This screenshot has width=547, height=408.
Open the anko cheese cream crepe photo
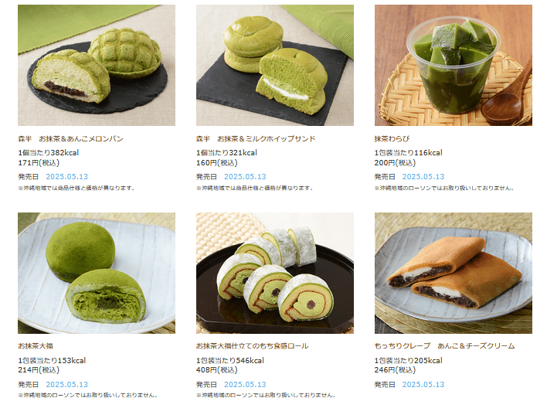pyautogui.click(x=454, y=273)
